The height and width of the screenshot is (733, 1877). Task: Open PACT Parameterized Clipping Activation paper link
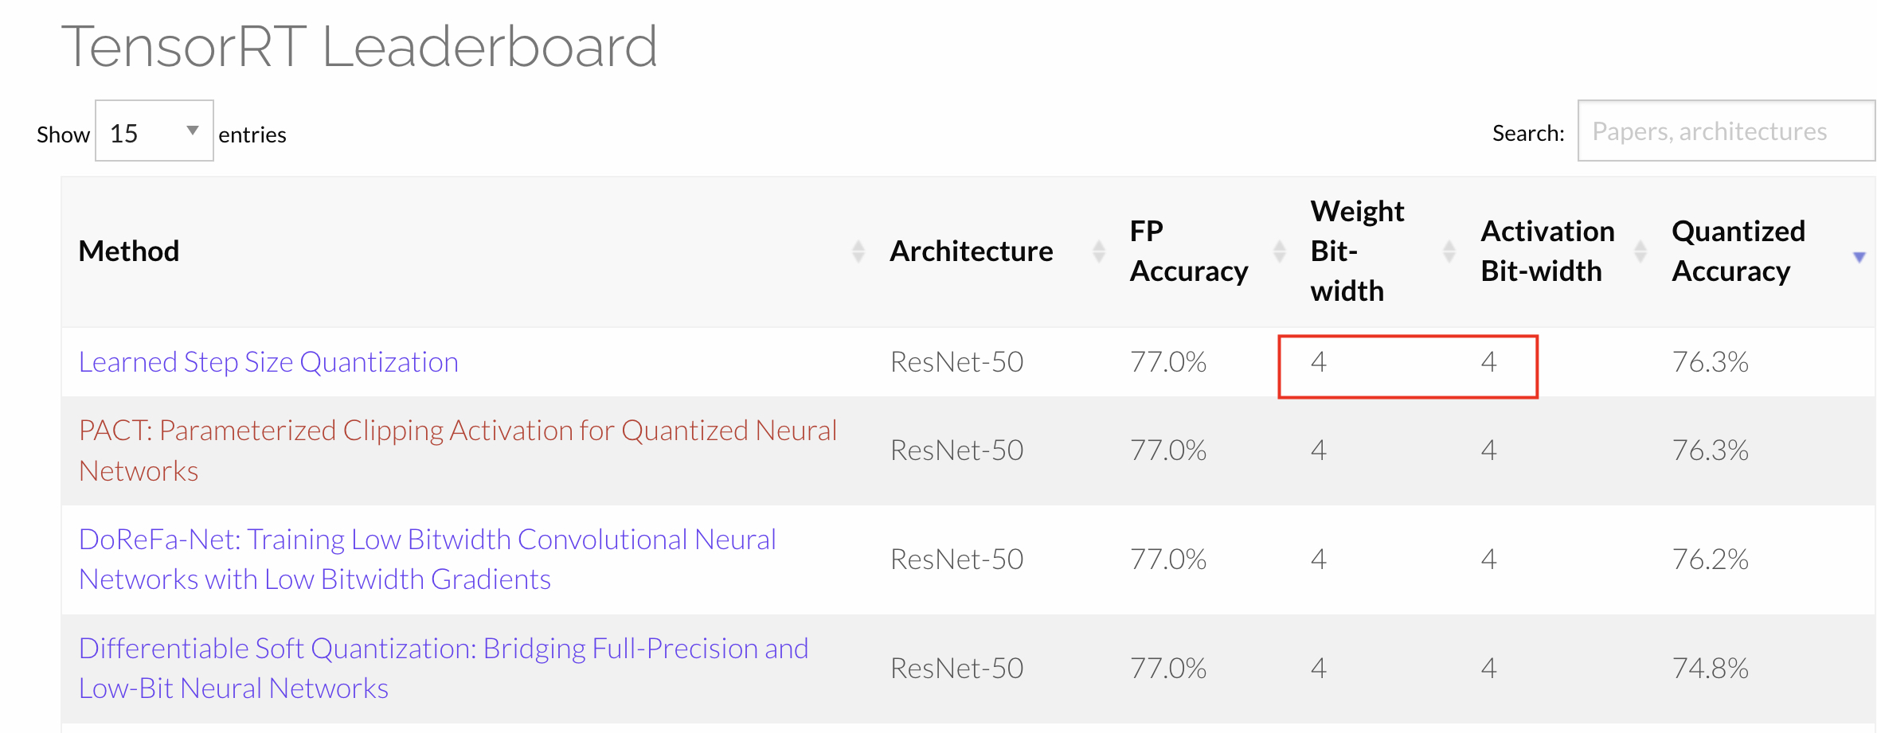[458, 450]
